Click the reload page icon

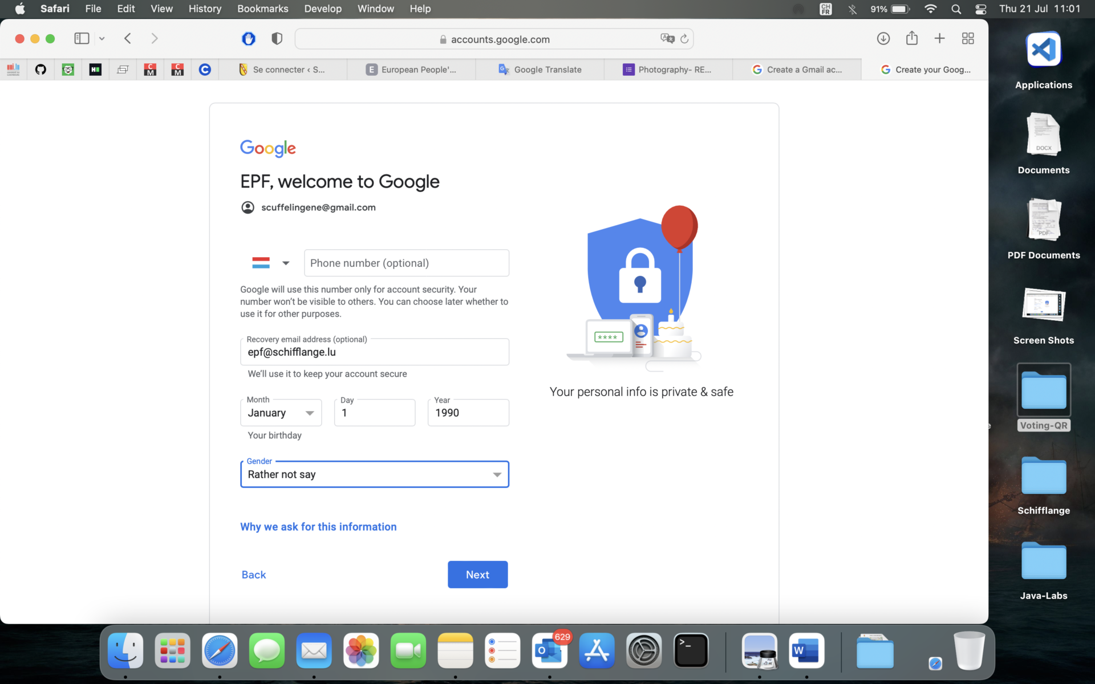684,39
